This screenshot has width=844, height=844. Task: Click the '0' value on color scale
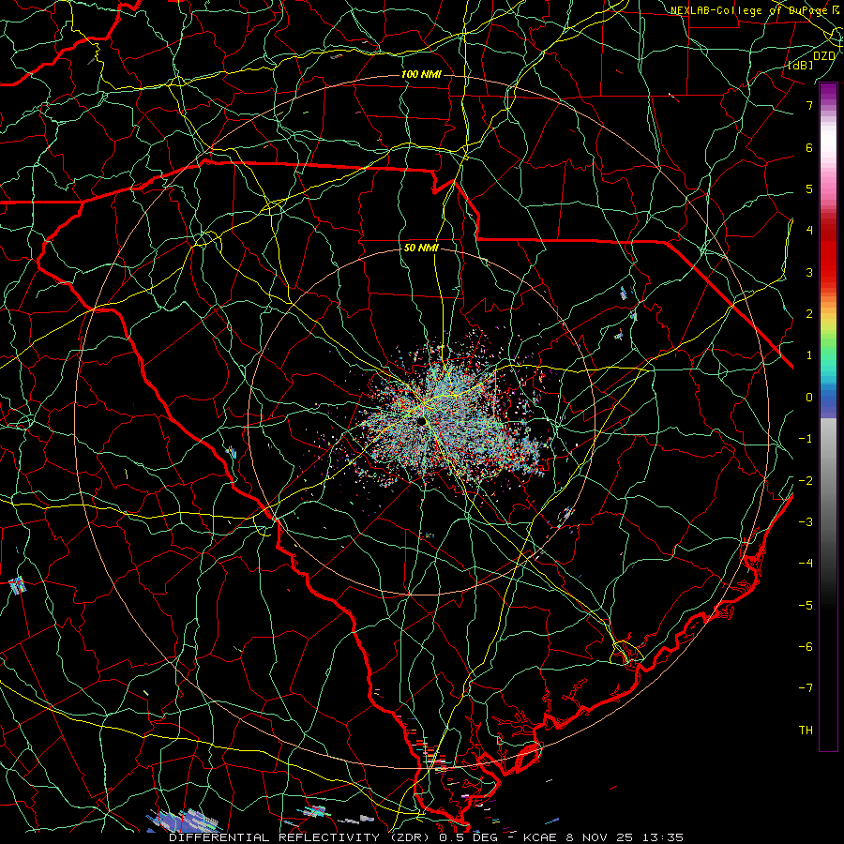coord(809,398)
